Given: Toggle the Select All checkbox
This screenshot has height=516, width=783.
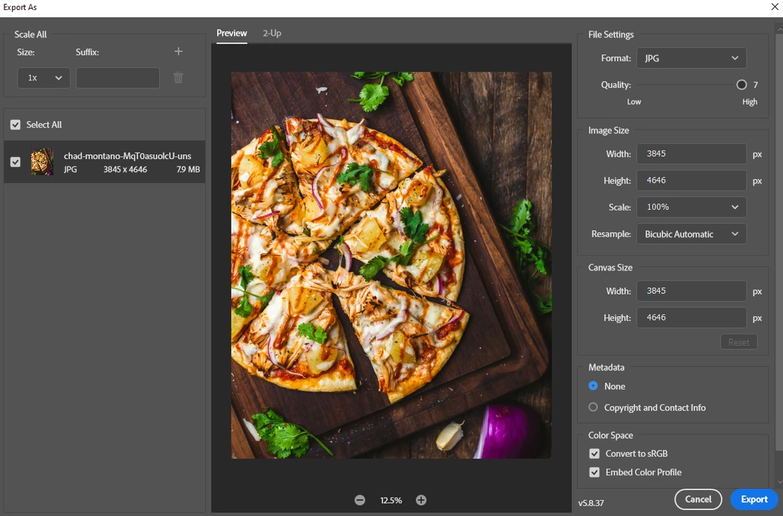Looking at the screenshot, I should [x=16, y=125].
